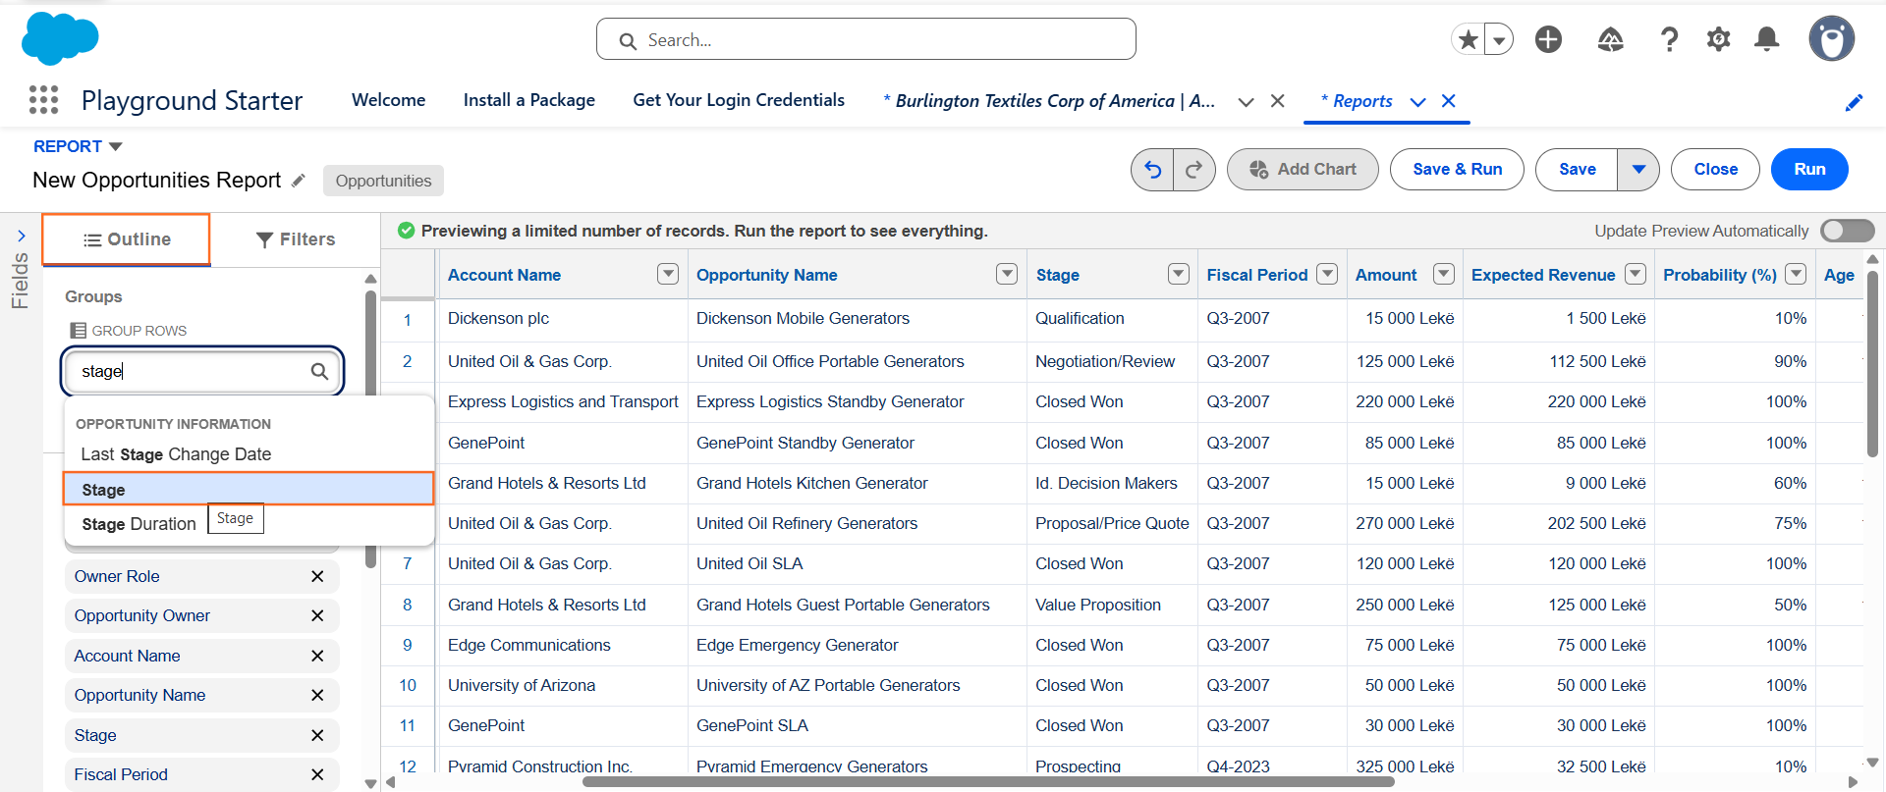Open the Setup gear icon
The image size is (1886, 792).
pos(1718,39)
